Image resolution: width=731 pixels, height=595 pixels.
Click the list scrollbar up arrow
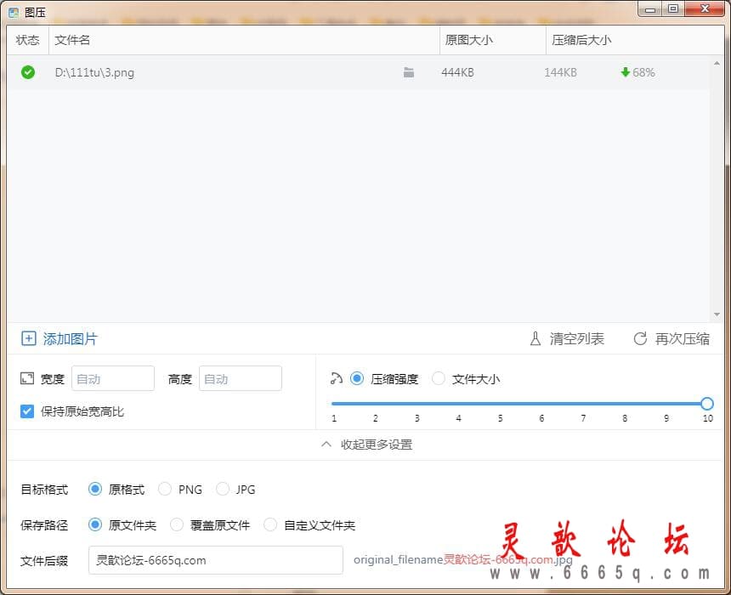click(717, 63)
